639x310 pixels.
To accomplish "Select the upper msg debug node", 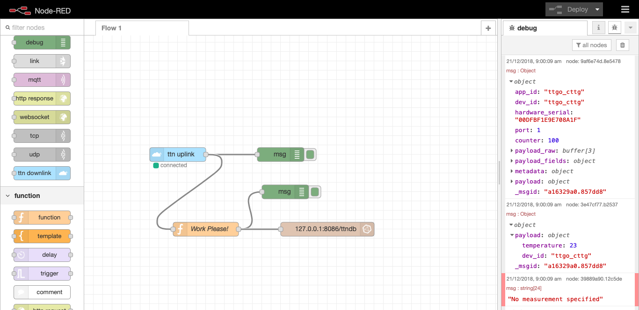I will point(281,155).
